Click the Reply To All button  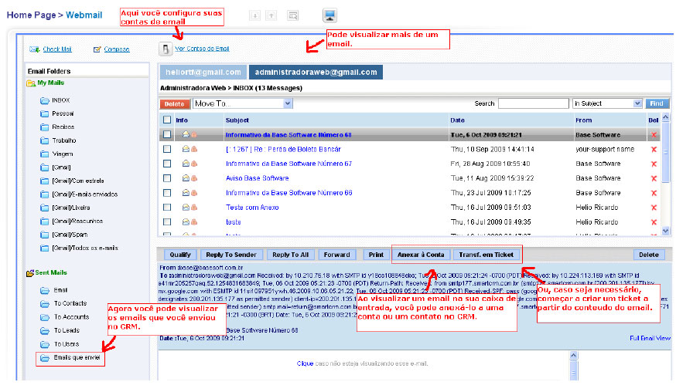(x=290, y=255)
